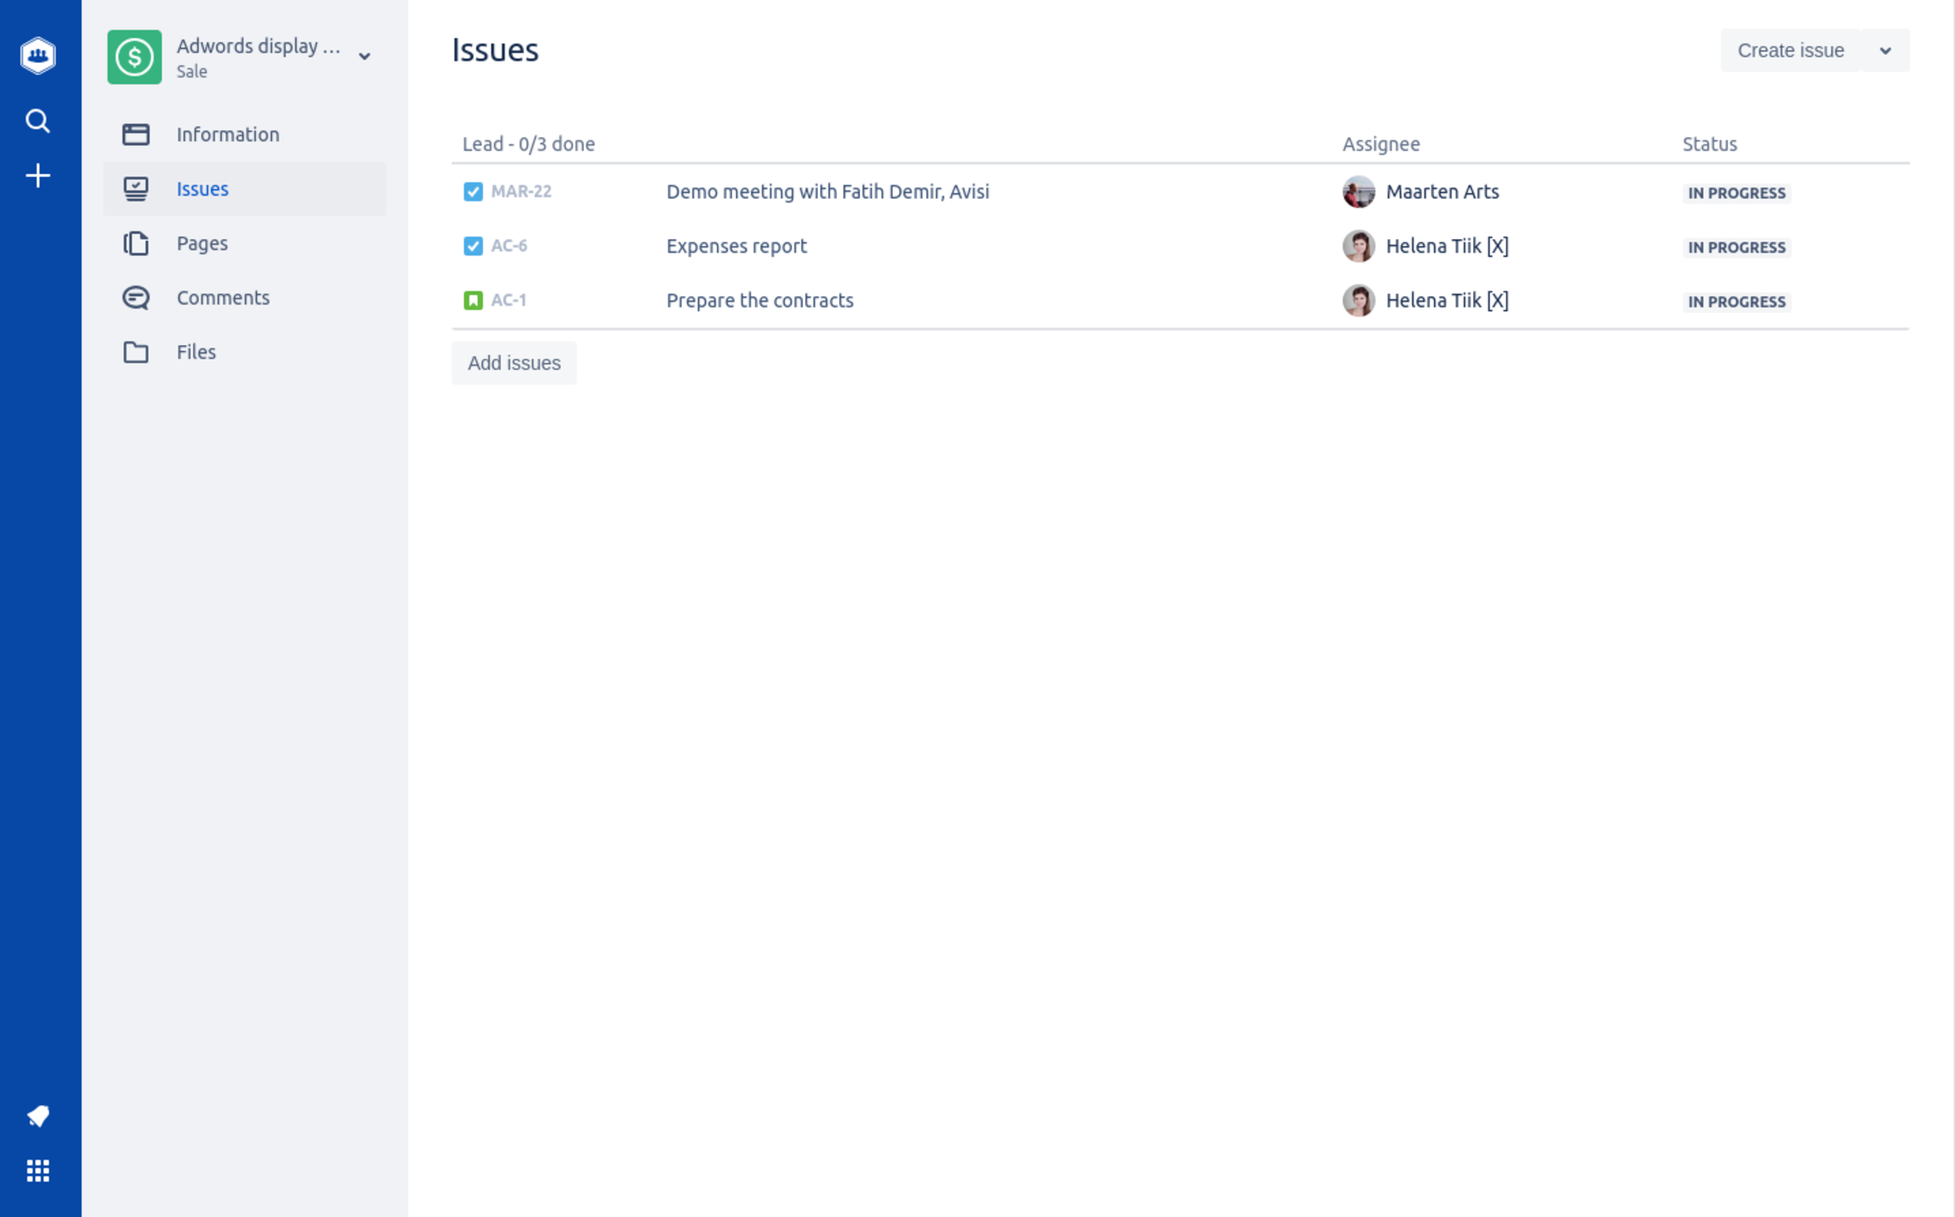Click the task type icon for MAR-22

[473, 192]
